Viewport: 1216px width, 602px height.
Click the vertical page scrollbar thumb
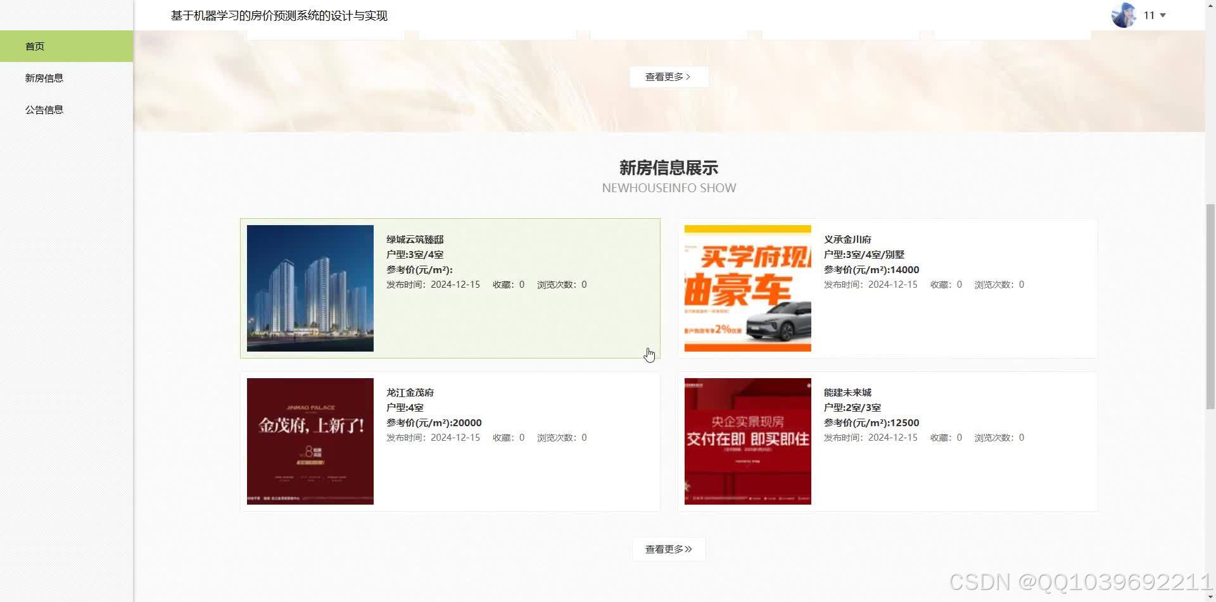tap(1210, 307)
